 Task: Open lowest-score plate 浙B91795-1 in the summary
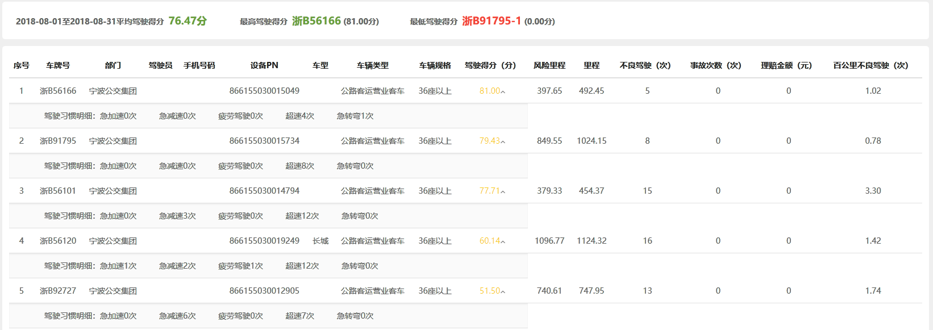[492, 21]
